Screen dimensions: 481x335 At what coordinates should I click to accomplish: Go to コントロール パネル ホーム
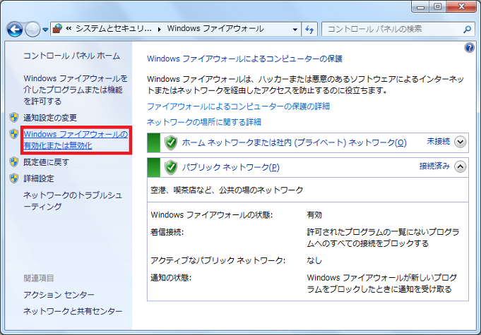click(x=72, y=56)
